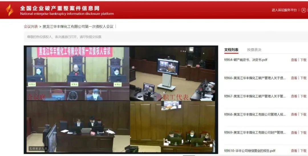Image resolution: width=308 pixels, height=156 pixels.
Task: Download the 材料7 document
Action: tap(303, 96)
